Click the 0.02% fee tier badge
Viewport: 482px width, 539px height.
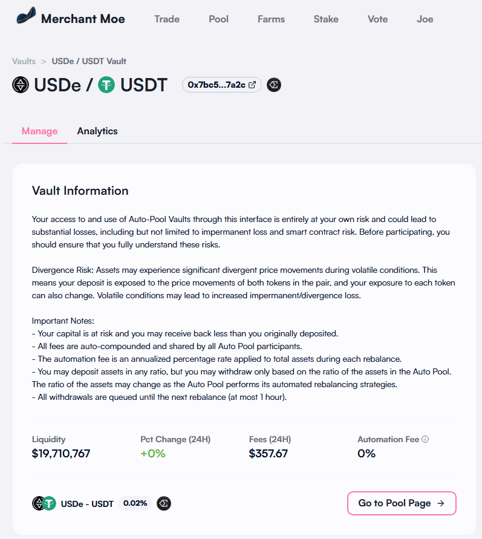tap(135, 503)
